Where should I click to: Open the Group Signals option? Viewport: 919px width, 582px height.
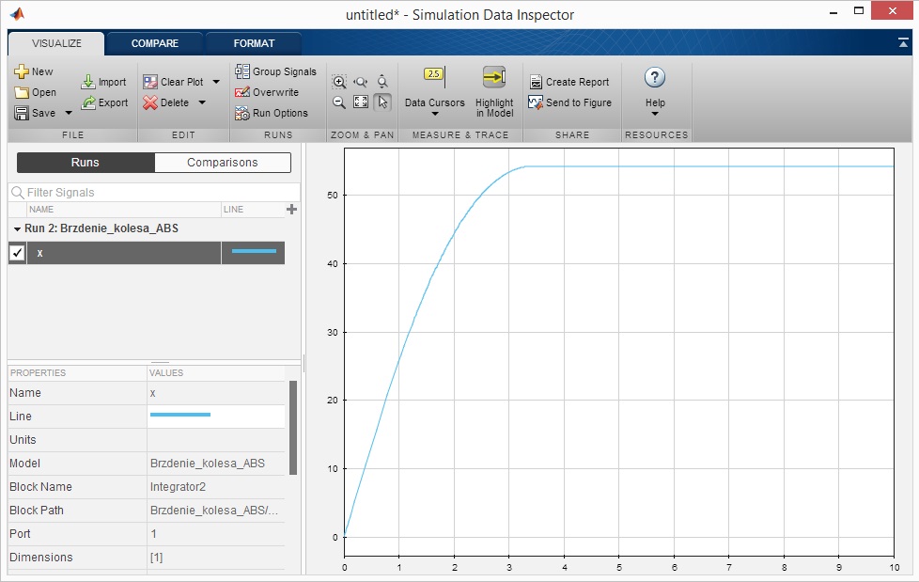(275, 71)
